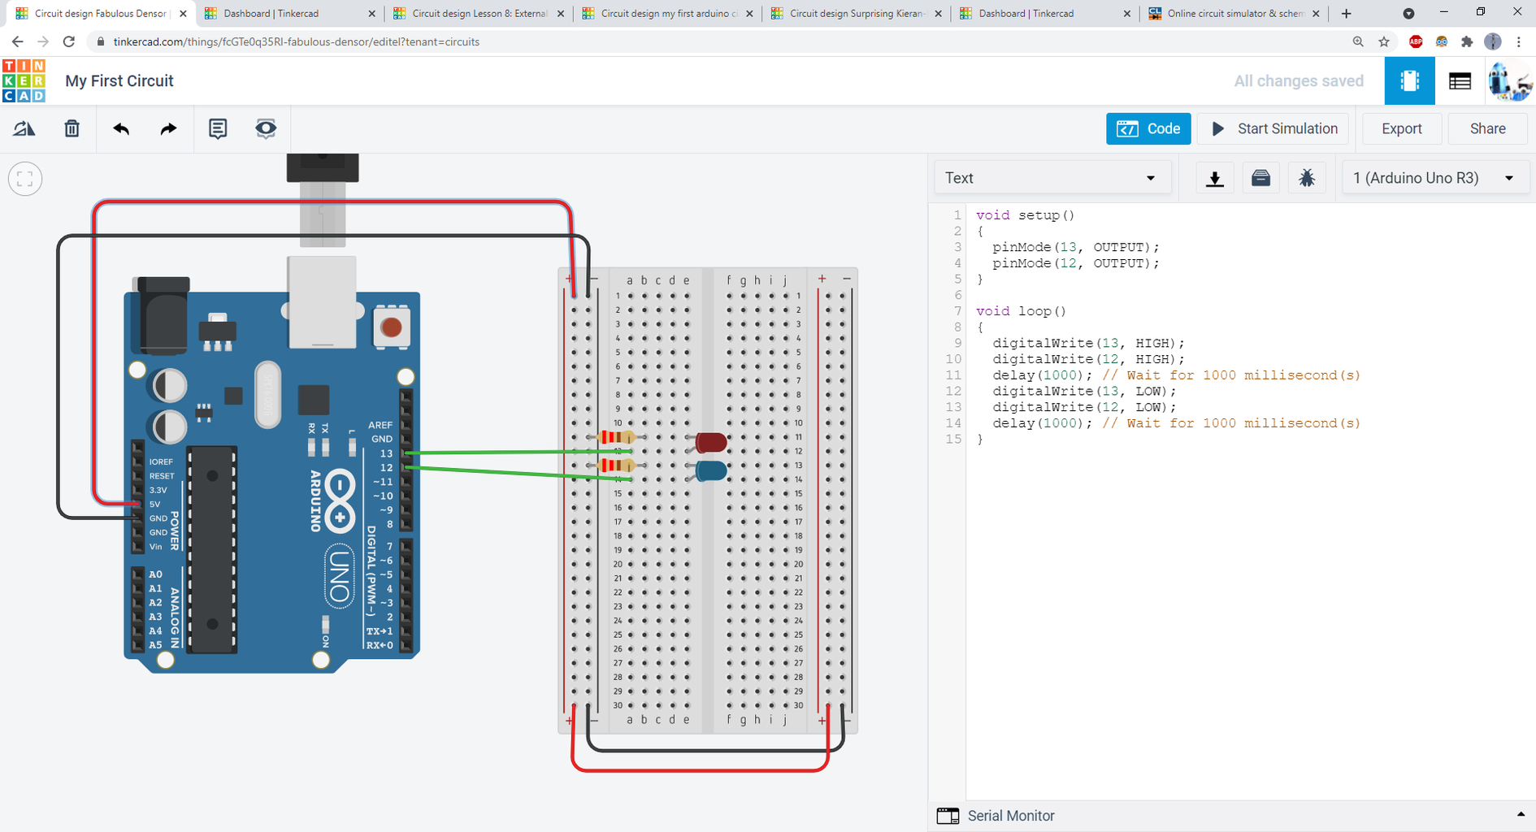
Task: Undo the last action
Action: tap(121, 128)
